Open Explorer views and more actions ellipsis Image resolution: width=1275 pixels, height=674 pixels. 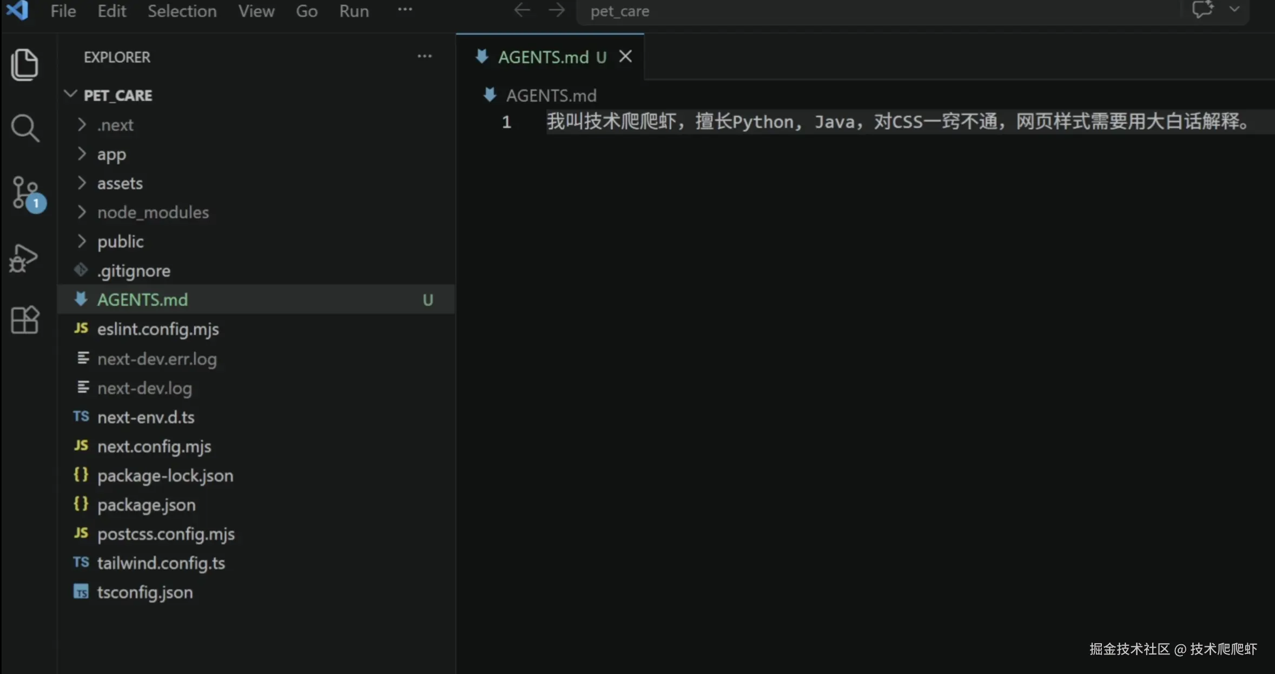coord(425,56)
